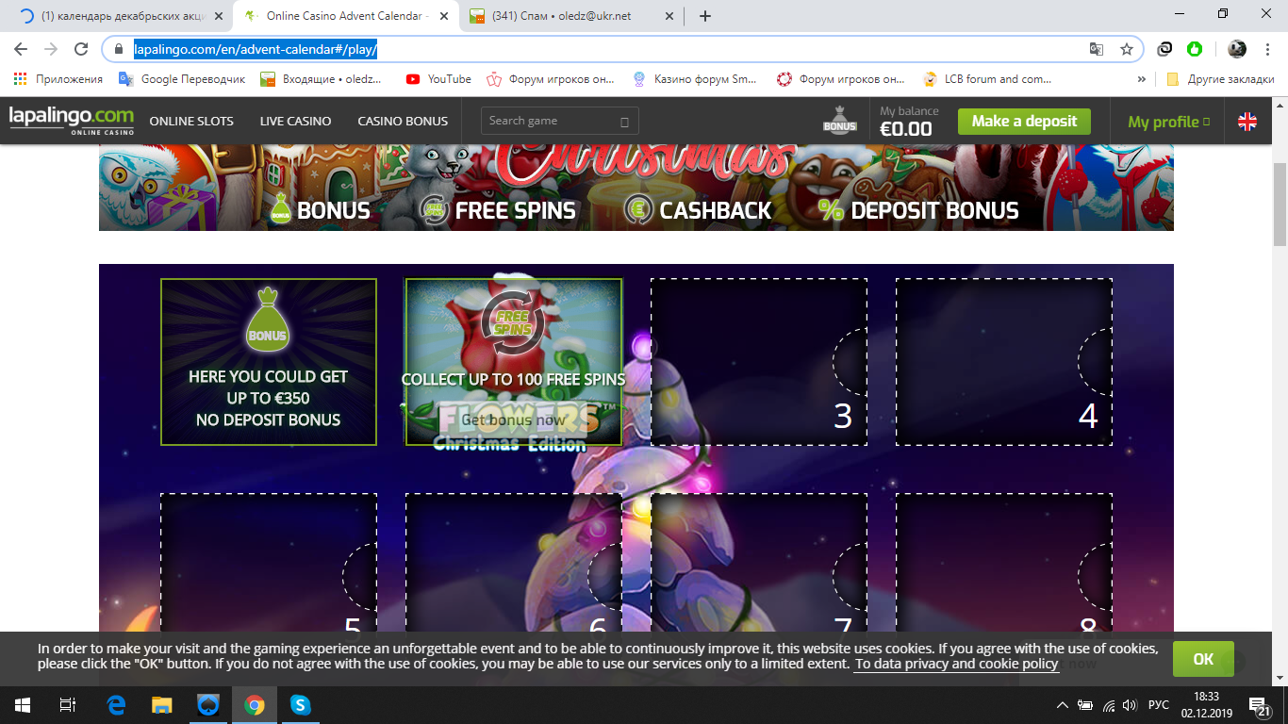The width and height of the screenshot is (1288, 724).
Task: Expand the My profile menu
Action: pos(1169,122)
